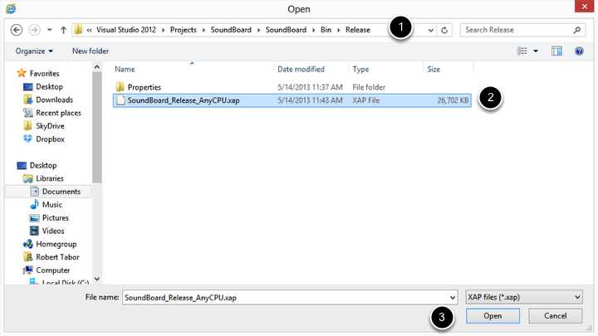Click the Projects breadcrumb segment
Viewport: 598px width, 336px height.
[x=183, y=30]
